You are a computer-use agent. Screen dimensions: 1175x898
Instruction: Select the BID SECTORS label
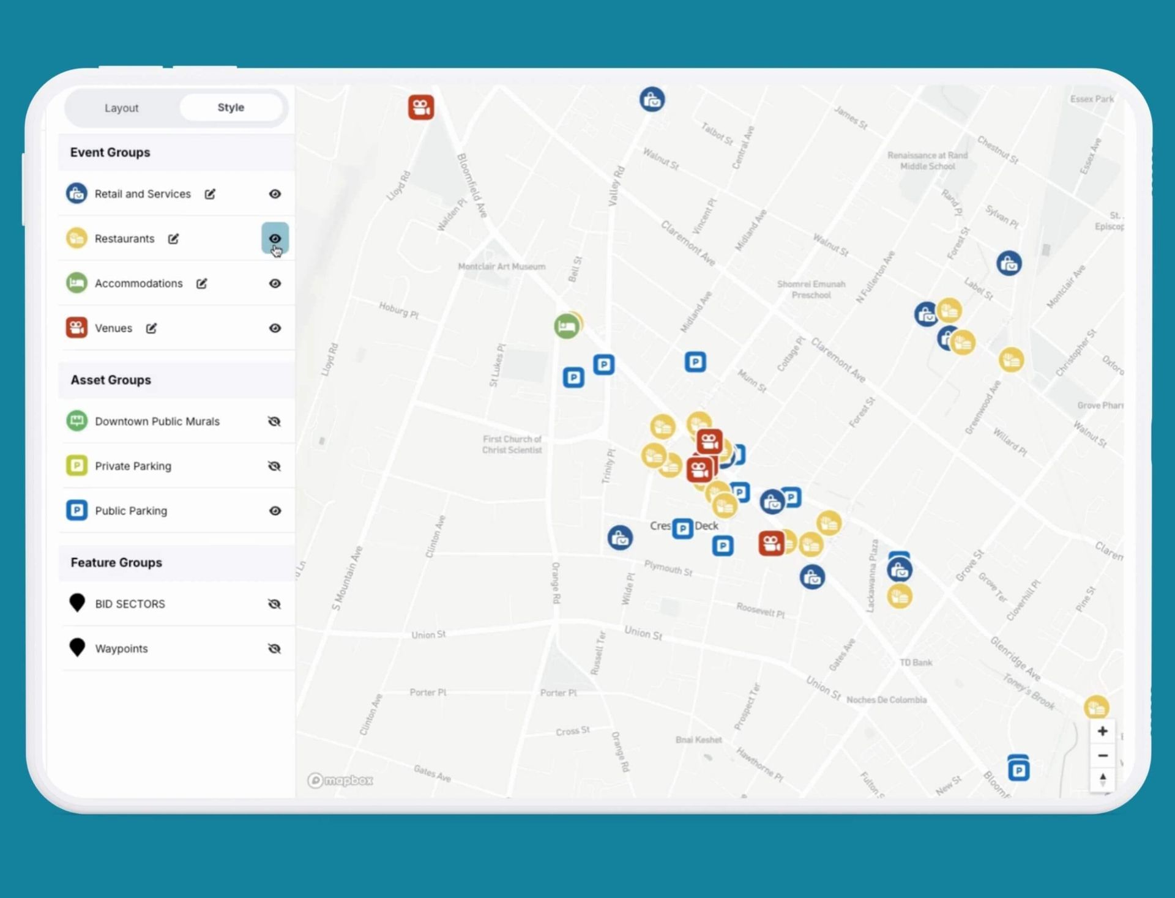(x=130, y=604)
